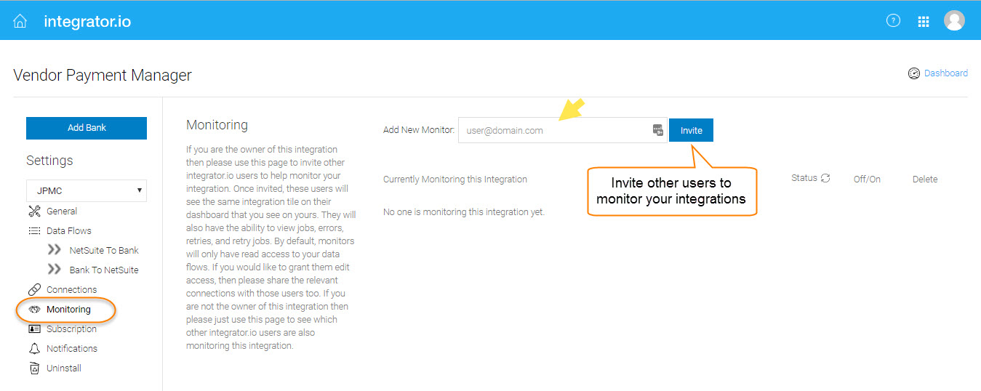Focus the Add New Monitor email field
Viewport: 981px width, 391px height.
tap(562, 130)
